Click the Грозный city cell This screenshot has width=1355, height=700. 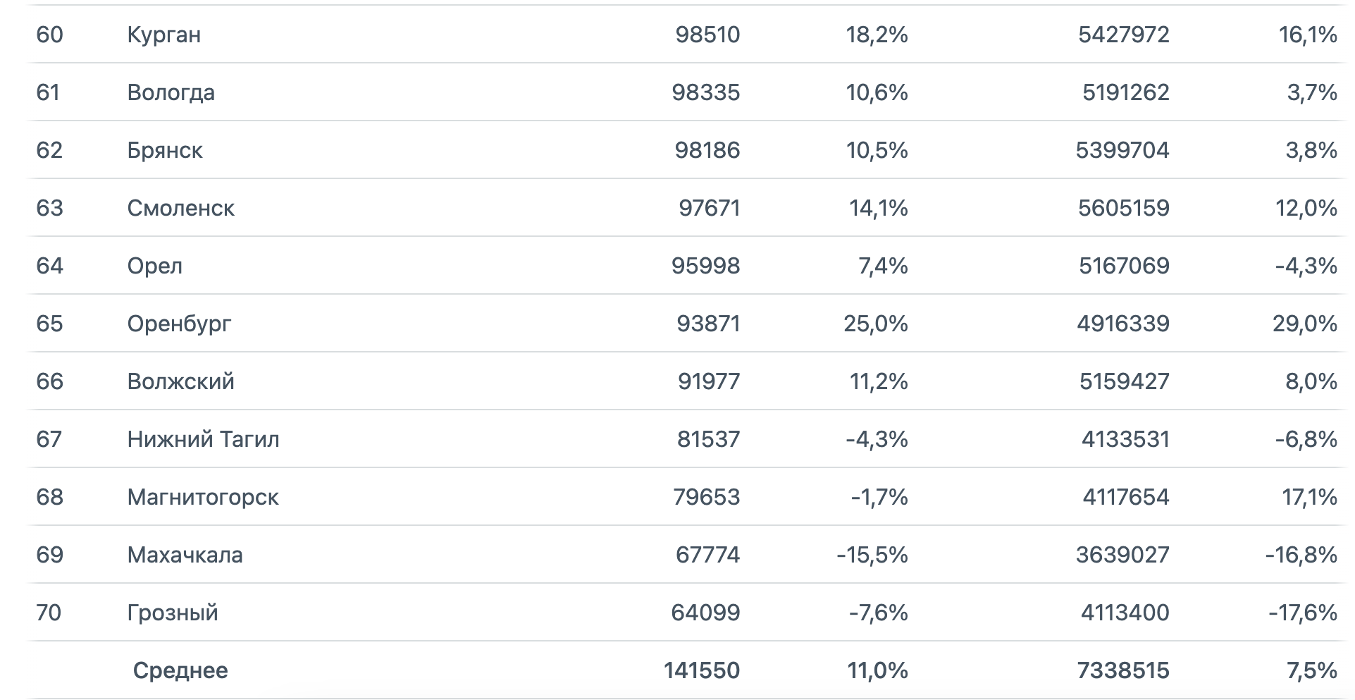(173, 613)
